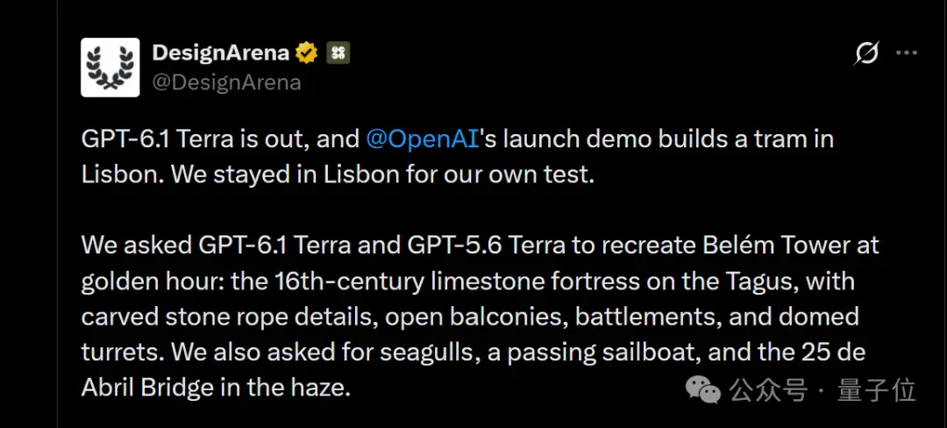The height and width of the screenshot is (428, 947).
Task: Open the DesignArena laurel wreath avatar
Action: click(x=110, y=68)
